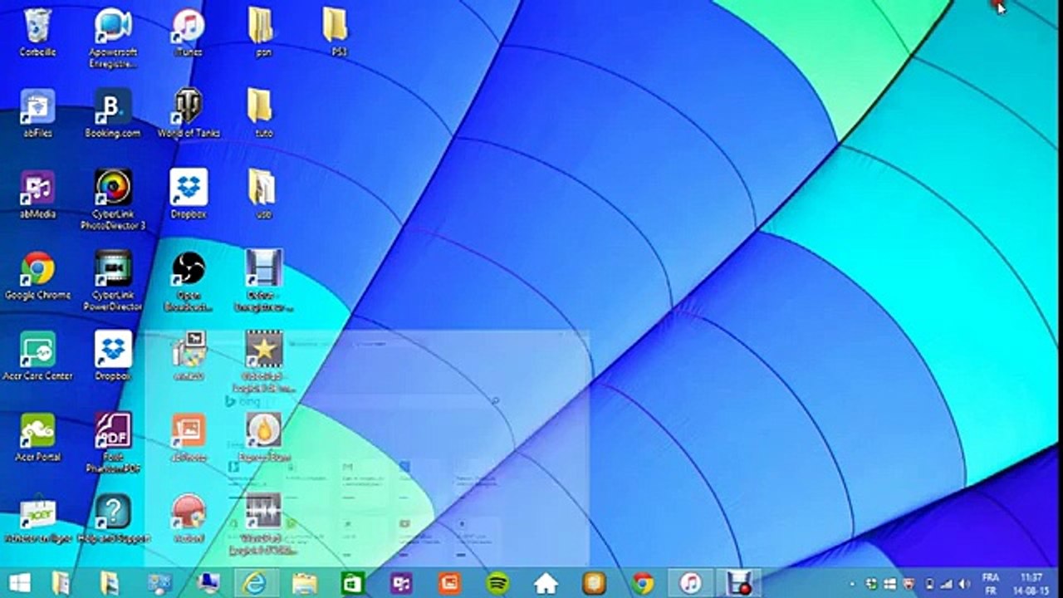The image size is (1063, 598).
Task: Open the volume control in system tray
Action: click(x=964, y=584)
